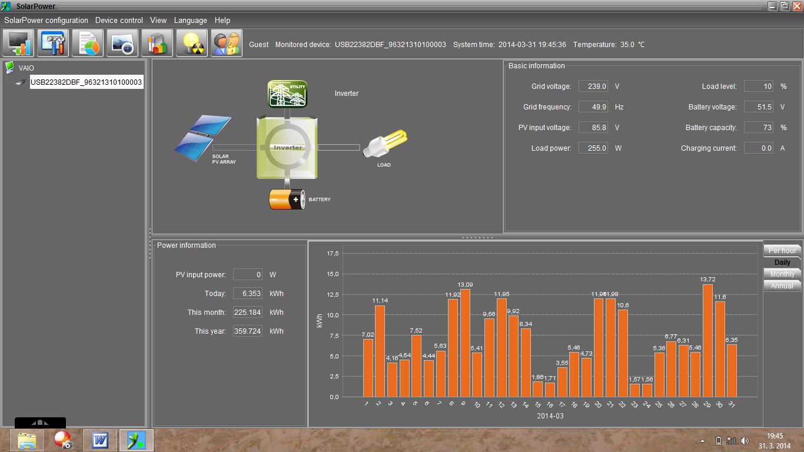Screen dimensions: 804x452
Task: Open Microsoft Word from the taskbar
Action: pos(100,440)
